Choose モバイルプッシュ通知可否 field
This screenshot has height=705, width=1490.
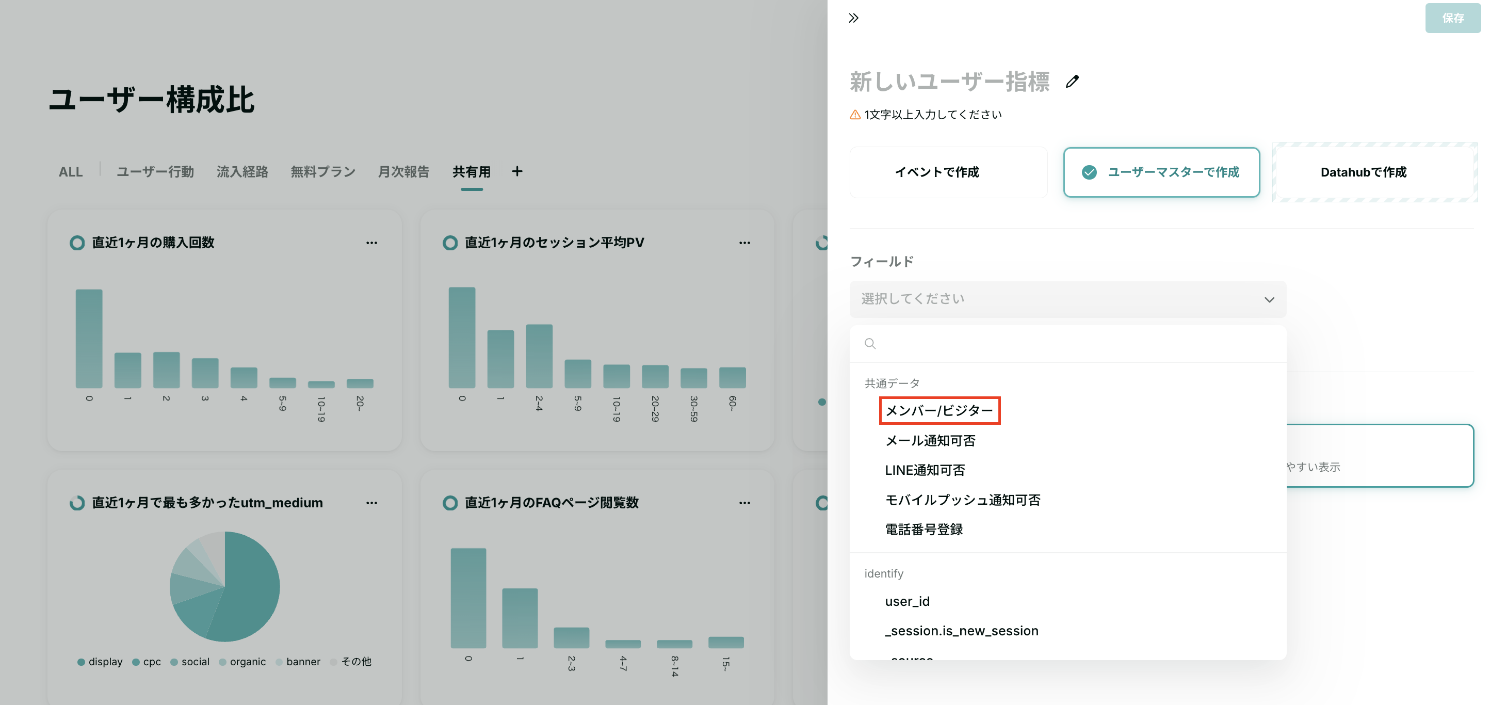pos(963,500)
